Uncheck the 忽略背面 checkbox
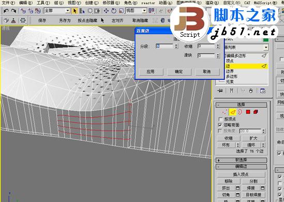Viewport: 284px width, 202px height. tap(220, 125)
